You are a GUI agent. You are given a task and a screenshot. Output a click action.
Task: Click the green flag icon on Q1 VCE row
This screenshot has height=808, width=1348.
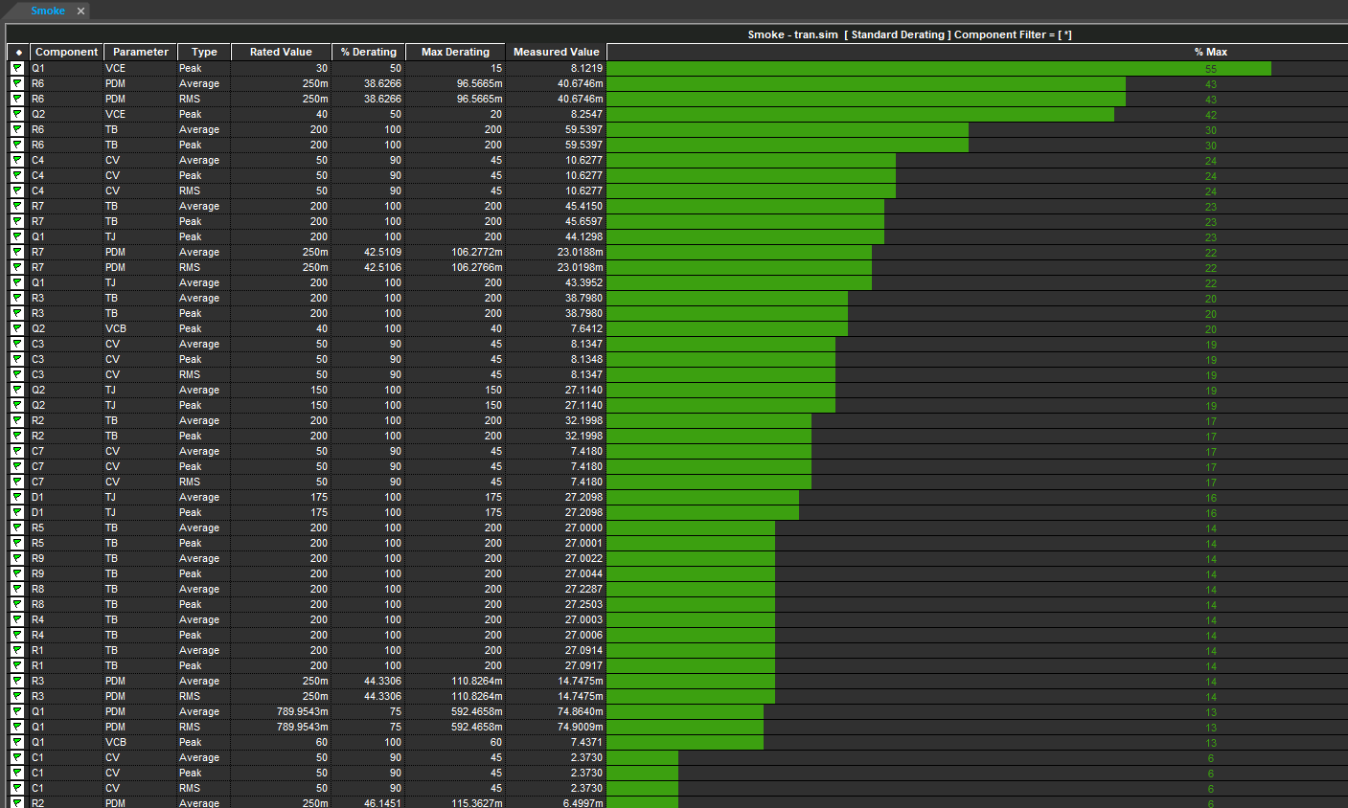17,68
